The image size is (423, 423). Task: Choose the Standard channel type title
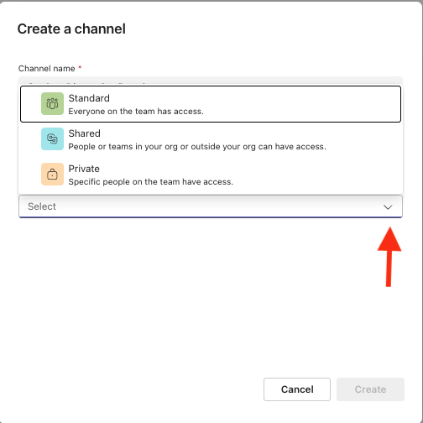pos(89,98)
